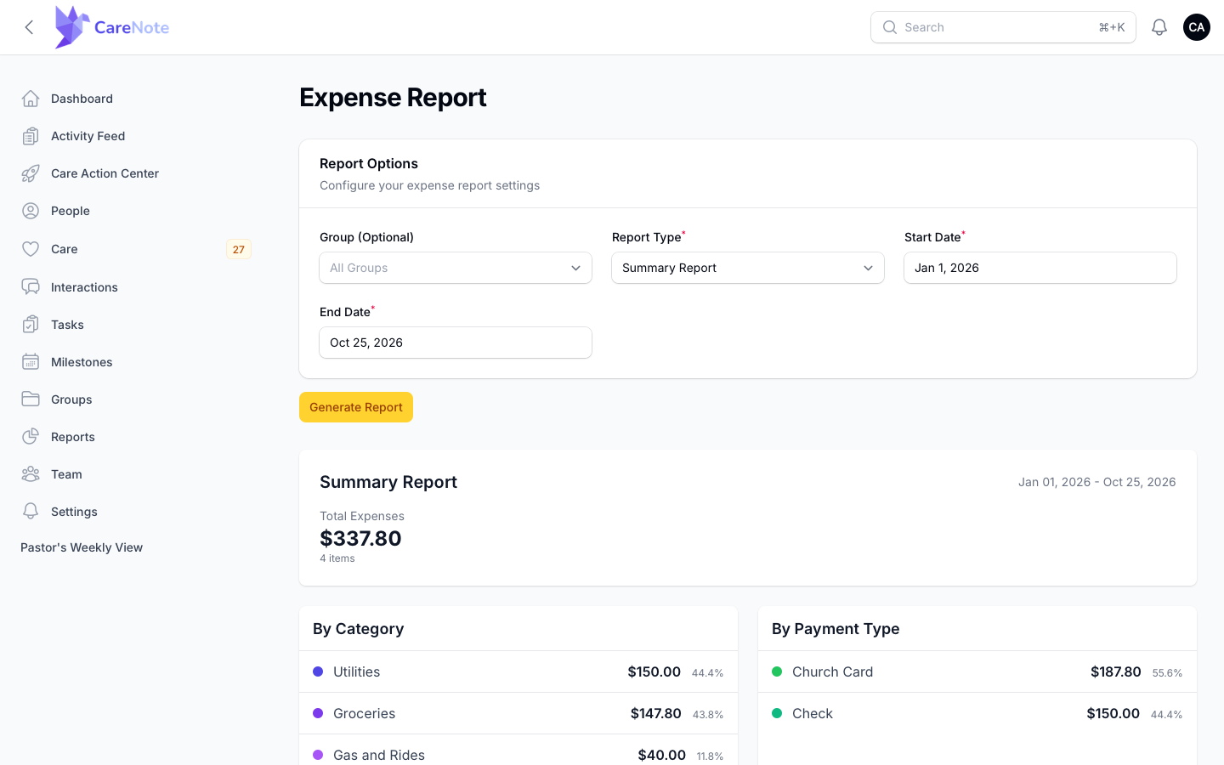The width and height of the screenshot is (1224, 765).
Task: Open Pastor's Weekly View link
Action: click(82, 547)
